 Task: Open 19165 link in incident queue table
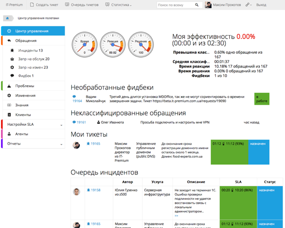point(95,224)
